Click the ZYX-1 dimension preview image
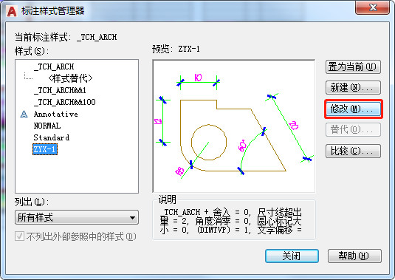This screenshot has width=395, height=280. coord(234,126)
